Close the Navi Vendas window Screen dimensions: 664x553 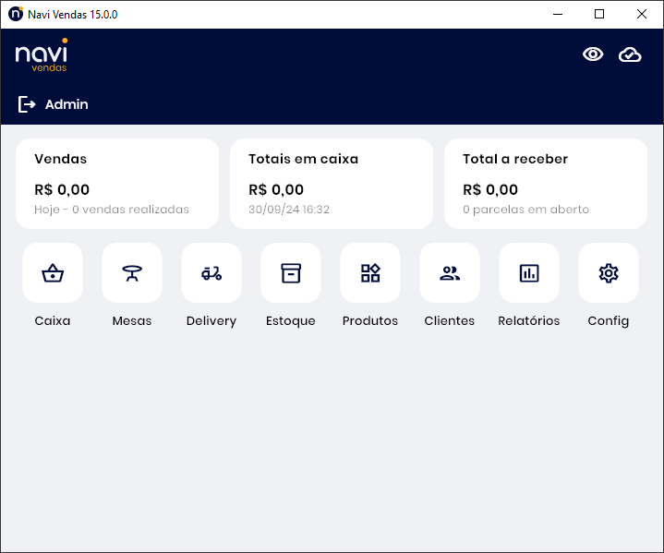(642, 14)
